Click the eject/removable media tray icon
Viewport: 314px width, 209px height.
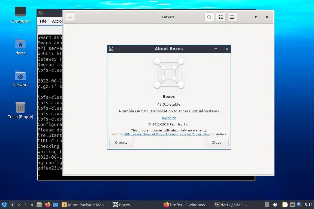[267, 205]
